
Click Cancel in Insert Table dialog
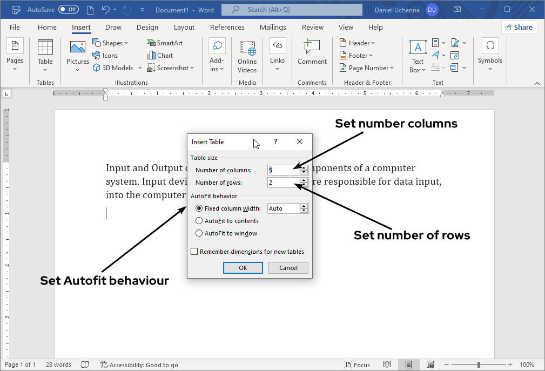[288, 268]
